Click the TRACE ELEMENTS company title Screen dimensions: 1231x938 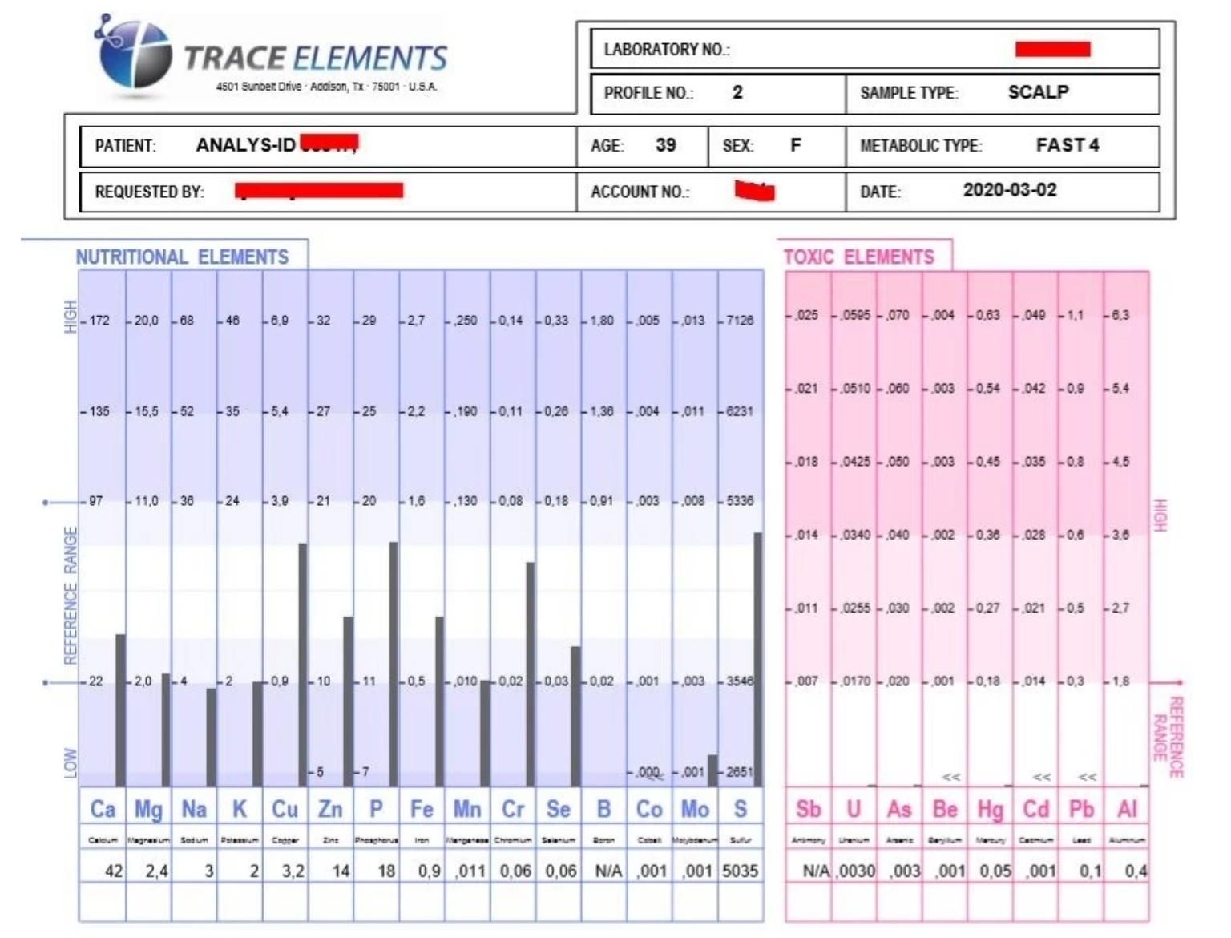tap(315, 59)
